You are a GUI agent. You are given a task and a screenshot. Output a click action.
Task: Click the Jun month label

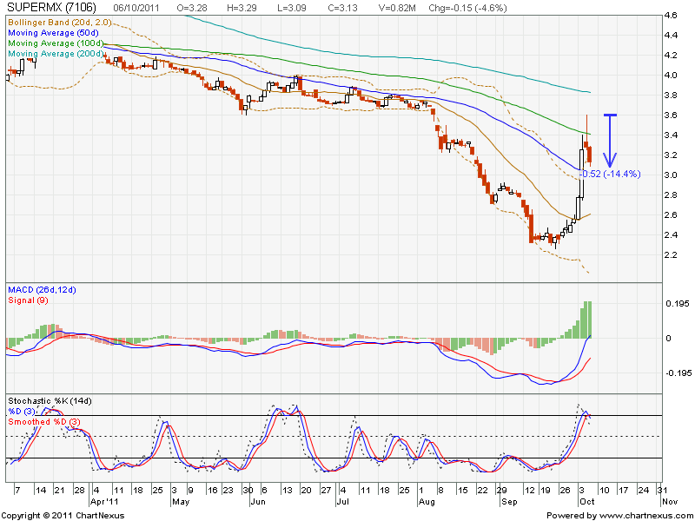(257, 502)
